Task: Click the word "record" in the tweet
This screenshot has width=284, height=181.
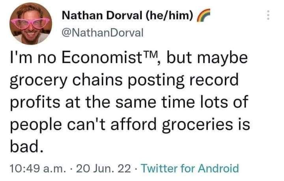Action: coord(213,82)
